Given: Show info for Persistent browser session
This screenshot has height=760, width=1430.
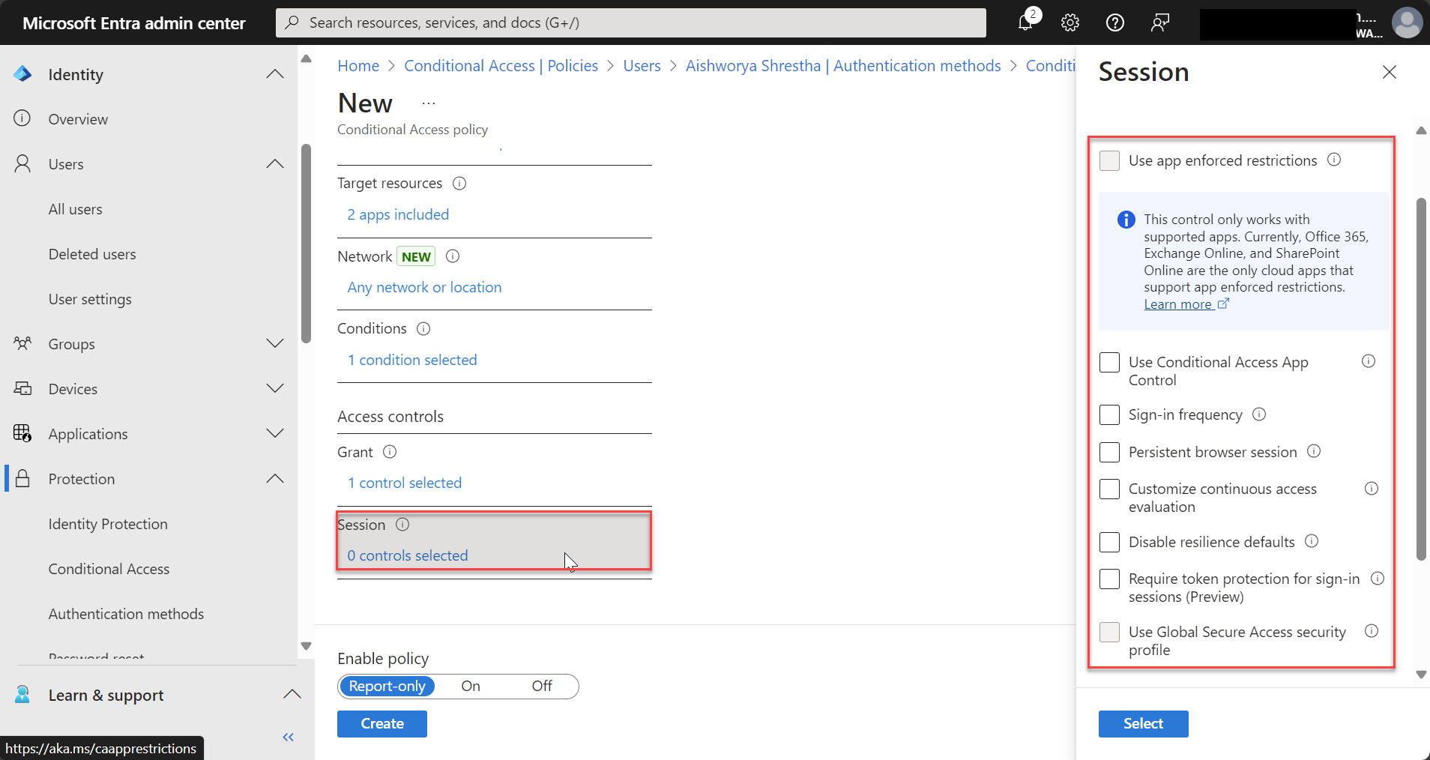Looking at the screenshot, I should [1314, 451].
